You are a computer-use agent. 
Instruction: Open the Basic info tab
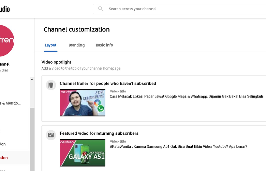point(104,45)
